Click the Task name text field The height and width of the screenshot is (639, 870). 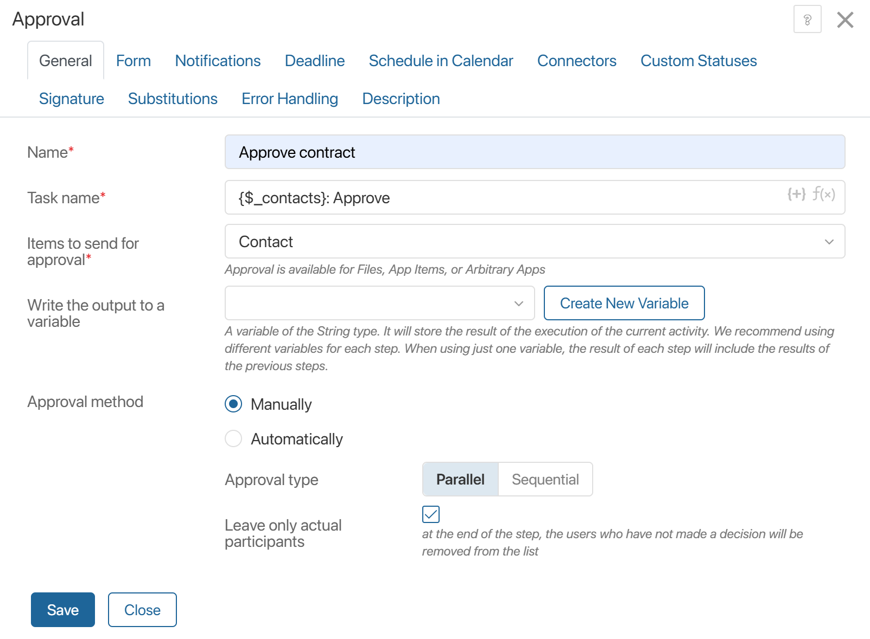pos(505,198)
